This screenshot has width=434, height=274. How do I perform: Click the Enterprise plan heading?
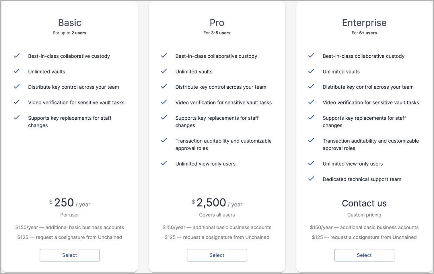point(364,23)
